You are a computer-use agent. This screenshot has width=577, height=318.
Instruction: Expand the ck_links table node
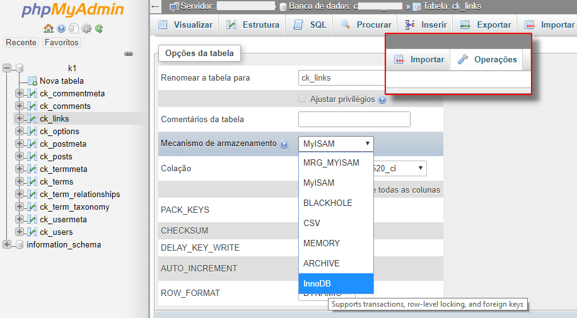(20, 118)
